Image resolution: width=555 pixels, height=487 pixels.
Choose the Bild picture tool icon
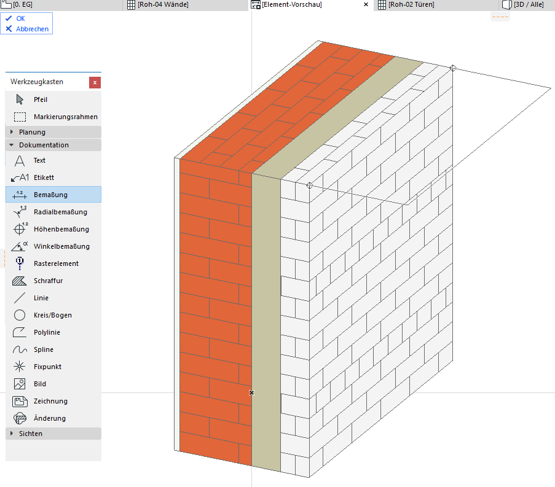point(20,384)
